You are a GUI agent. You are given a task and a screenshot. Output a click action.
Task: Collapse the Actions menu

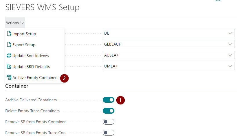coord(15,23)
